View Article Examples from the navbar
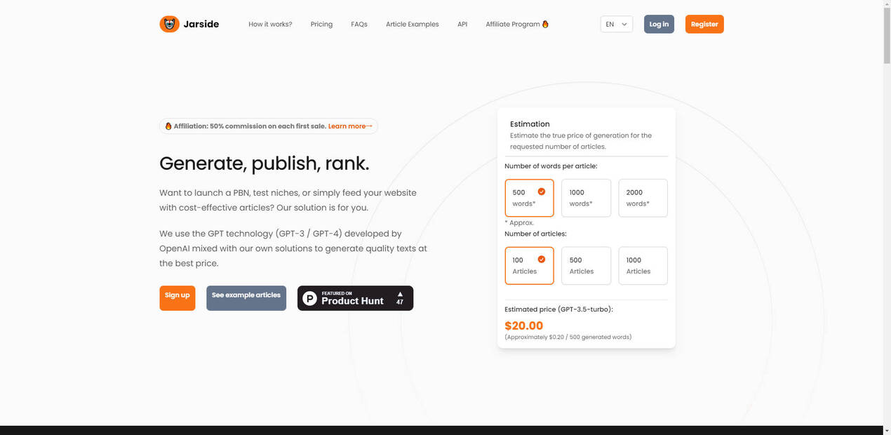The image size is (891, 435). click(x=412, y=24)
